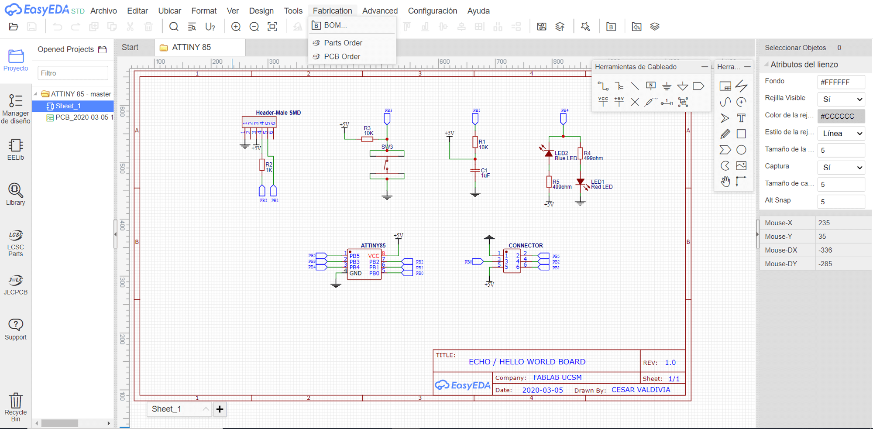Screen dimensions: 873x429
Task: Open the Rejilla Visible dropdown
Action: click(x=841, y=99)
